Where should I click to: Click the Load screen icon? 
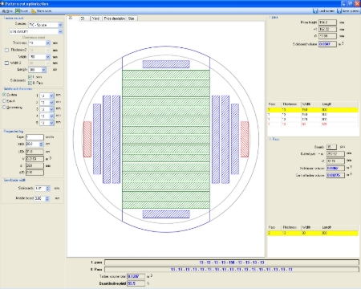(x=315, y=11)
